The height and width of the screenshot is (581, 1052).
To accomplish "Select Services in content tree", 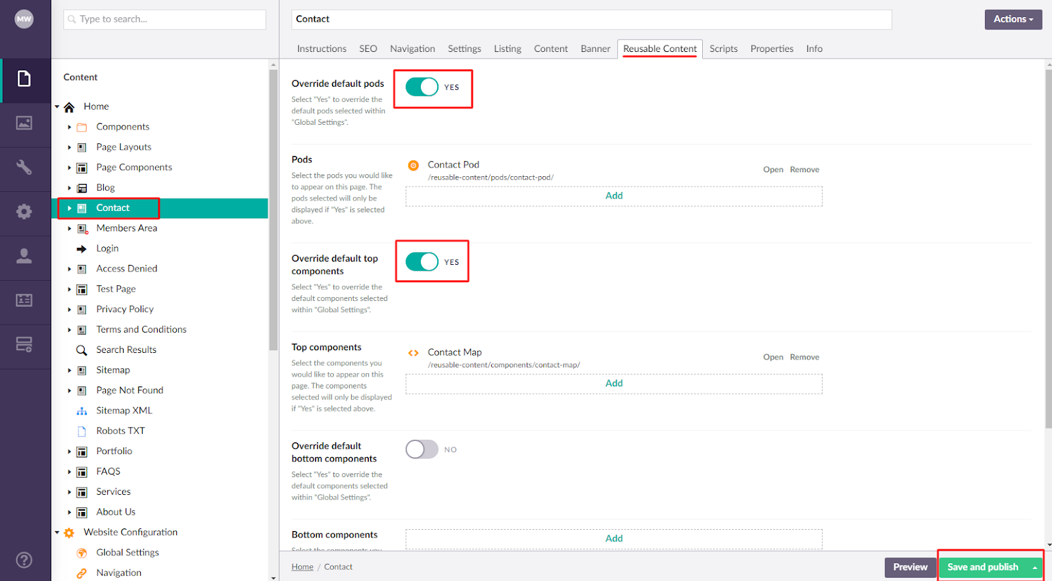I will pyautogui.click(x=113, y=492).
